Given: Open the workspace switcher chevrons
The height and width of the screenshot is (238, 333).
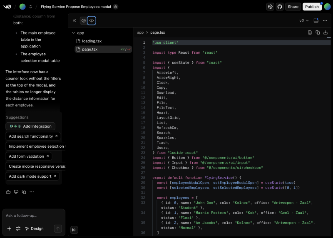Looking at the screenshot, I should 30,7.
